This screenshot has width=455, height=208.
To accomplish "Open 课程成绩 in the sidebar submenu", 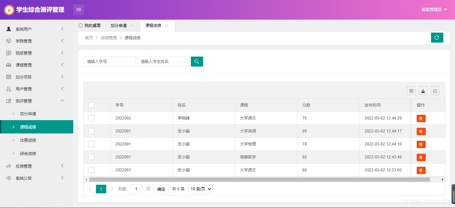I will (37, 127).
